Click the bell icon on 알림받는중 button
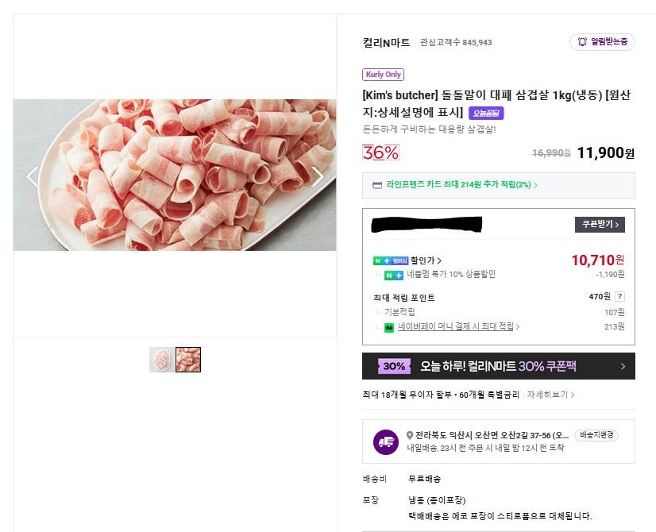Image resolution: width=656 pixels, height=532 pixels. click(582, 42)
